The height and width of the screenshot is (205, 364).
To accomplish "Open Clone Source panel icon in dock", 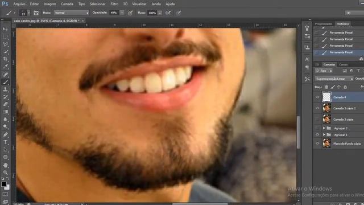I will [307, 47].
